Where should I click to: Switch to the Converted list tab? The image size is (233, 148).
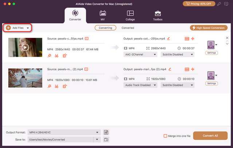point(128,28)
